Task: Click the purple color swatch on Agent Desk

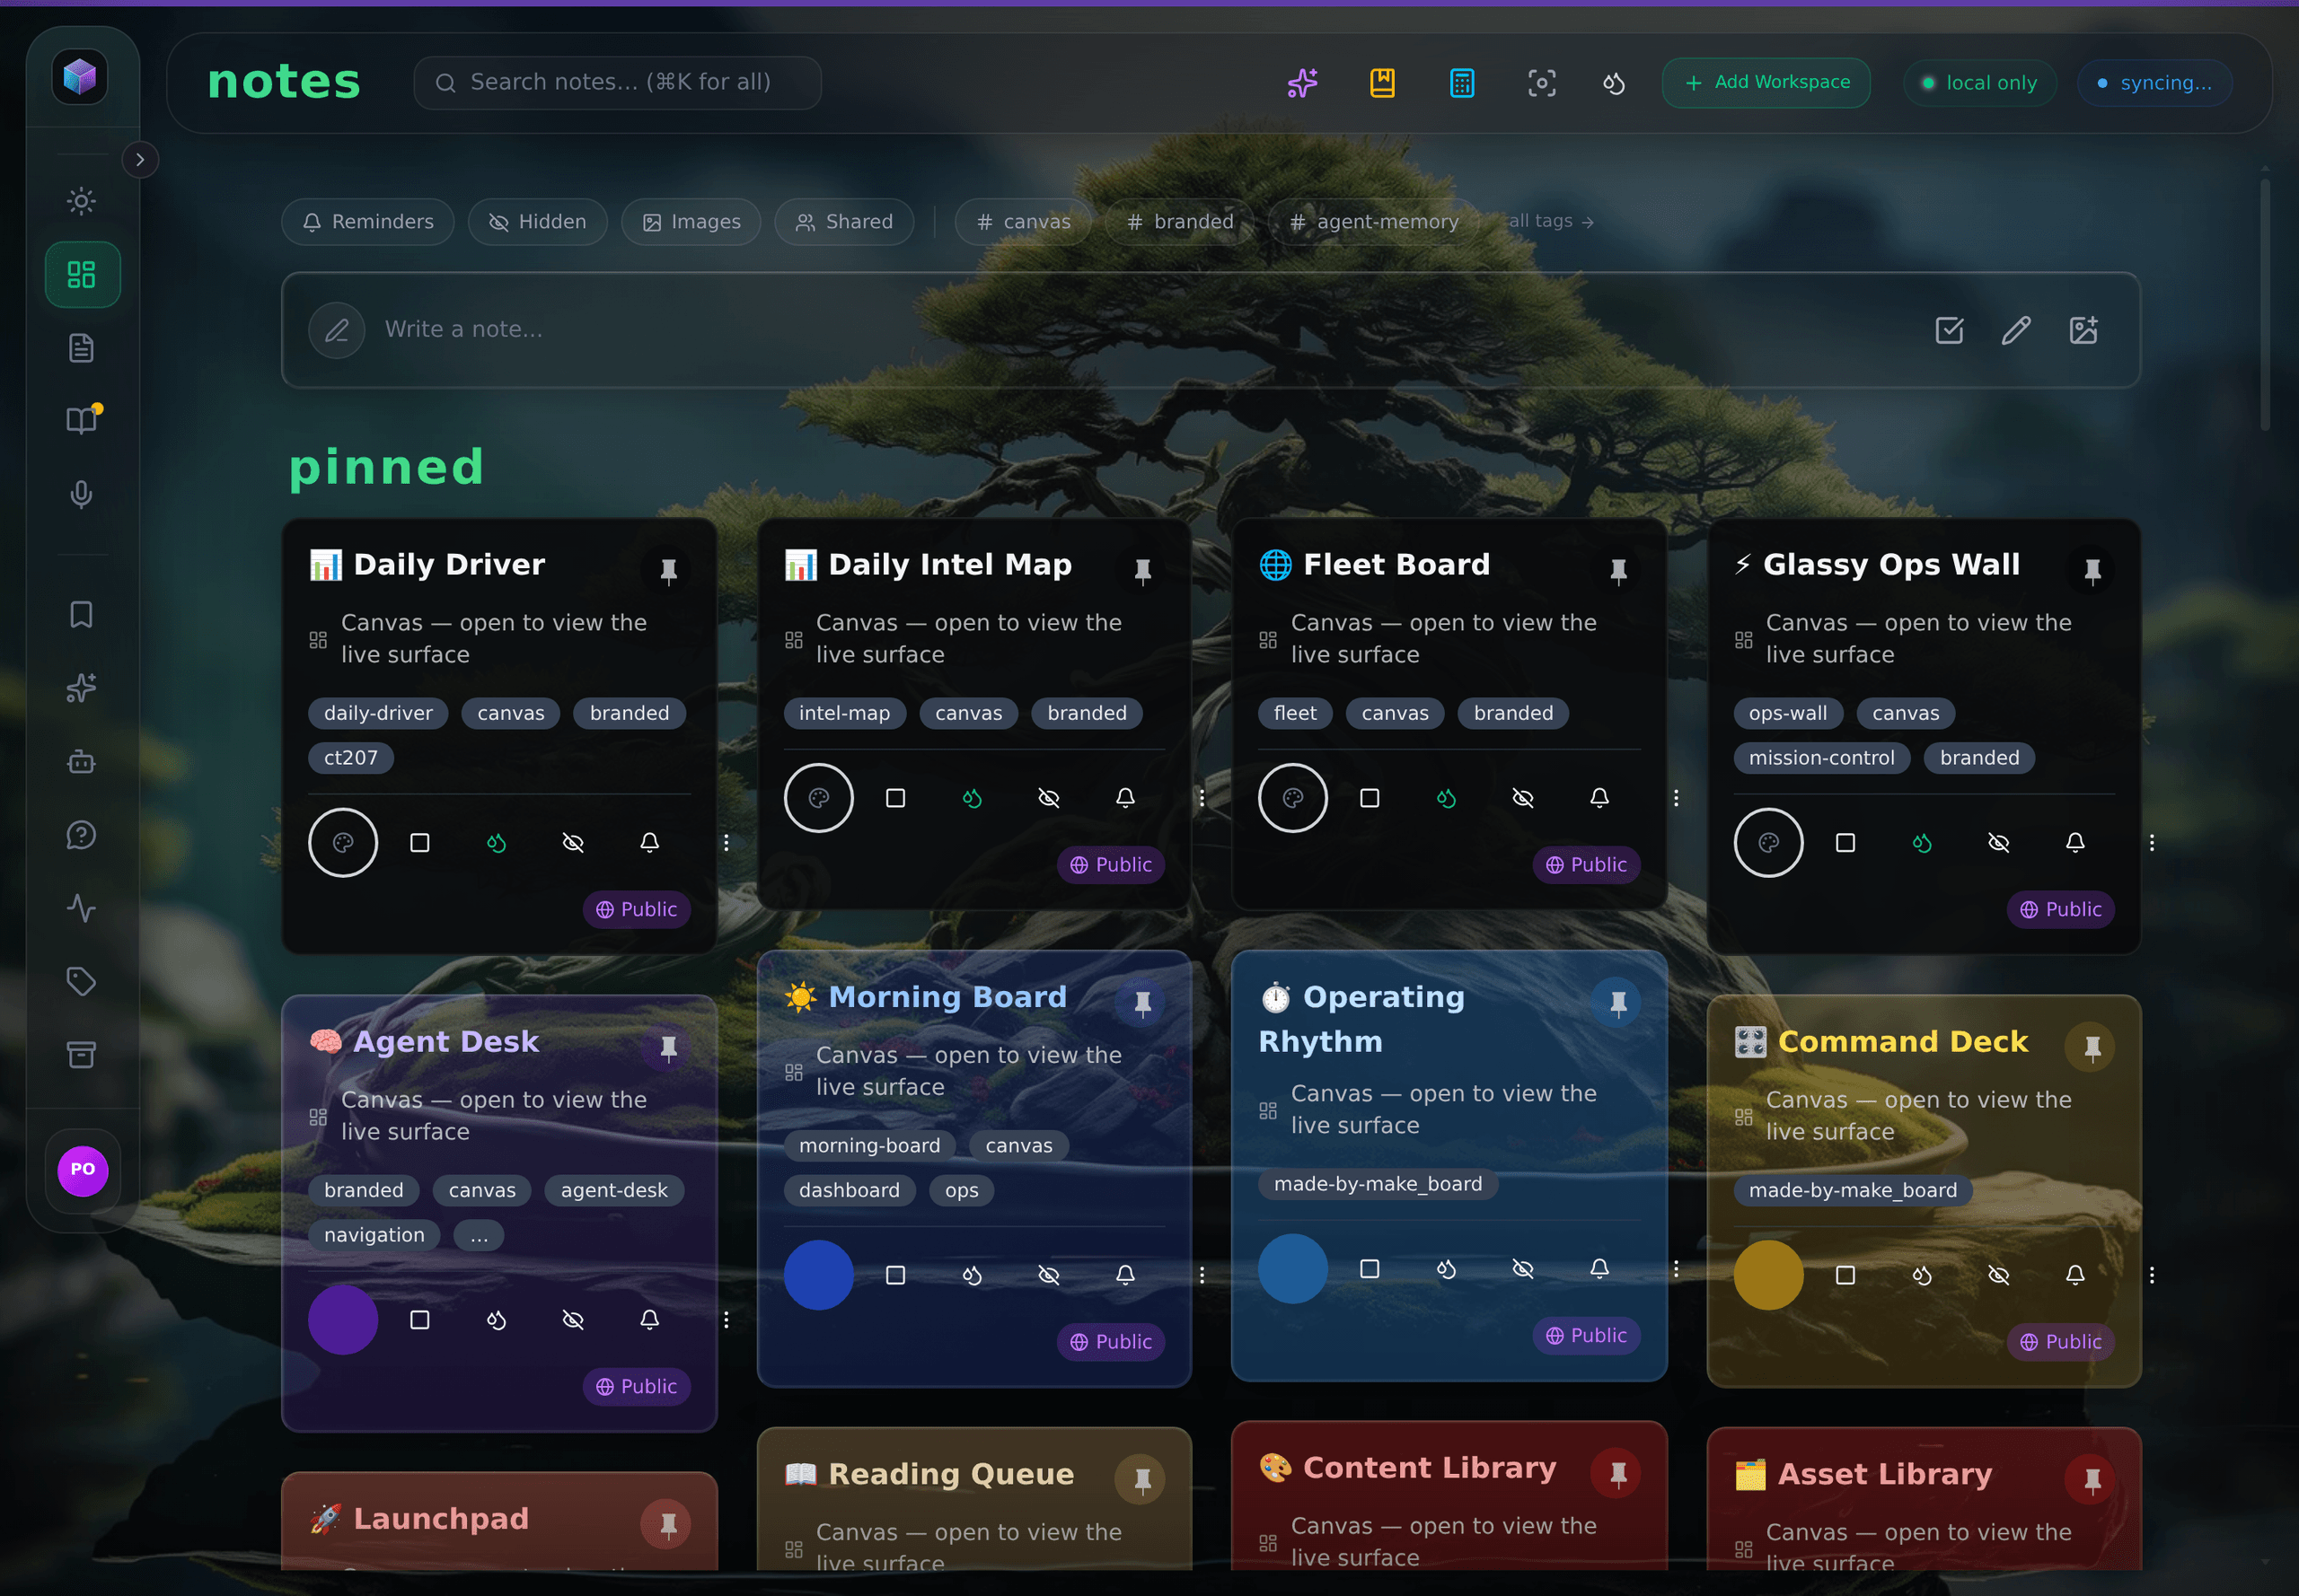Action: [x=343, y=1320]
